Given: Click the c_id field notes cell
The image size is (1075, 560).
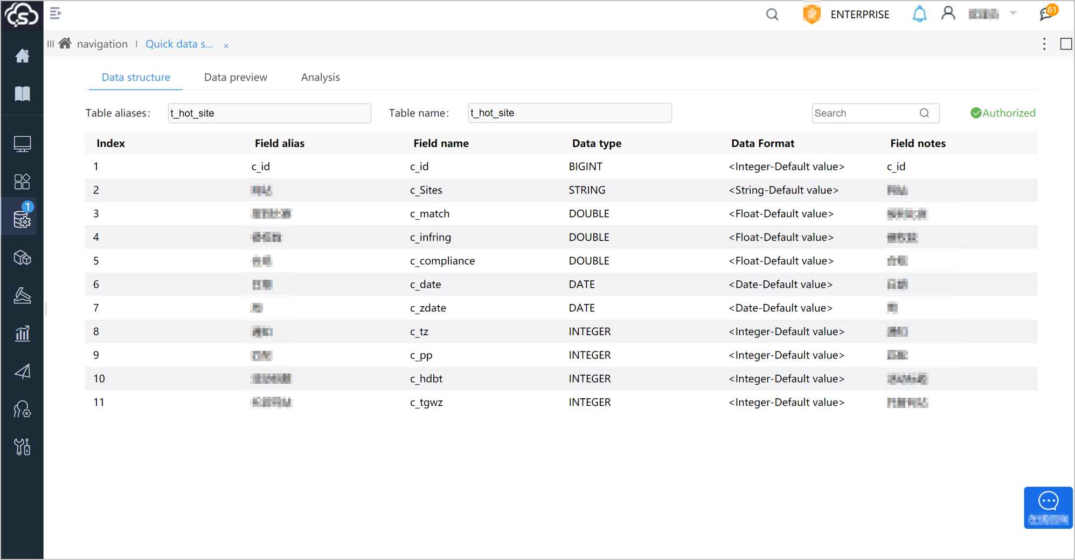Looking at the screenshot, I should [896, 167].
